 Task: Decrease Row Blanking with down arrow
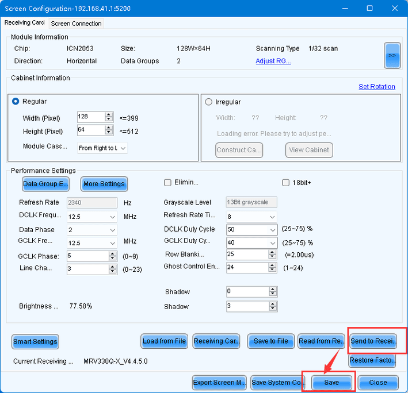[x=272, y=257]
